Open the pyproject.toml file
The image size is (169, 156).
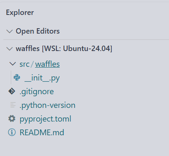(x=46, y=119)
